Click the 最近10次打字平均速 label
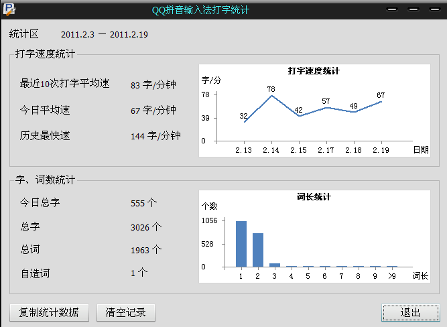The image size is (447, 327). 64,83
